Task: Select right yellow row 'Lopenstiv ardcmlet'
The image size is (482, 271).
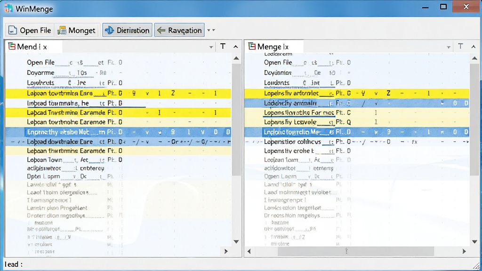Action: 357,93
